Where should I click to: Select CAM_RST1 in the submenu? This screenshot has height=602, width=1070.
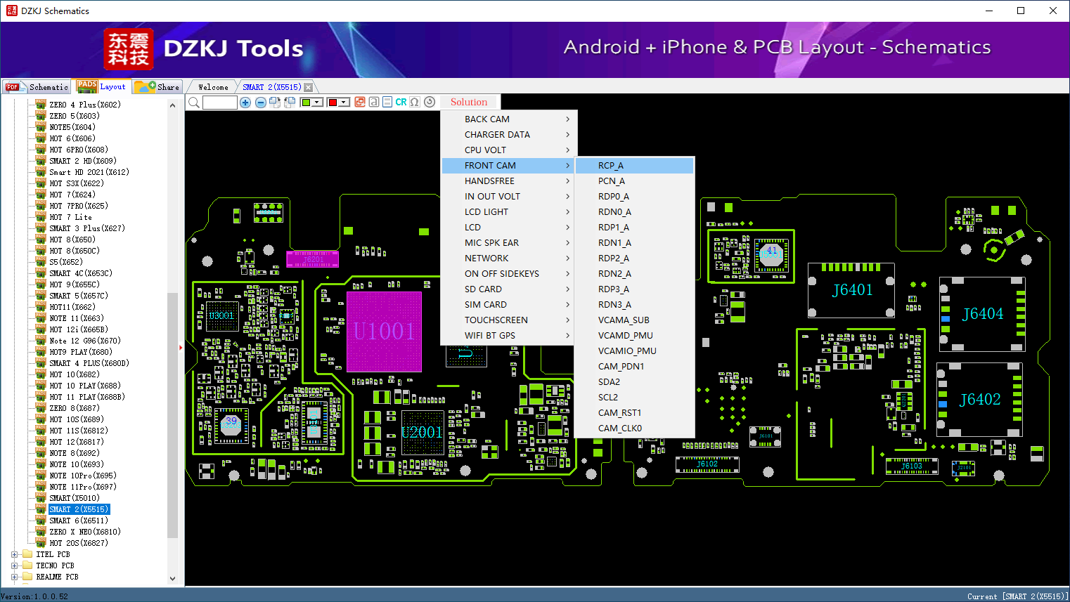tap(635, 413)
